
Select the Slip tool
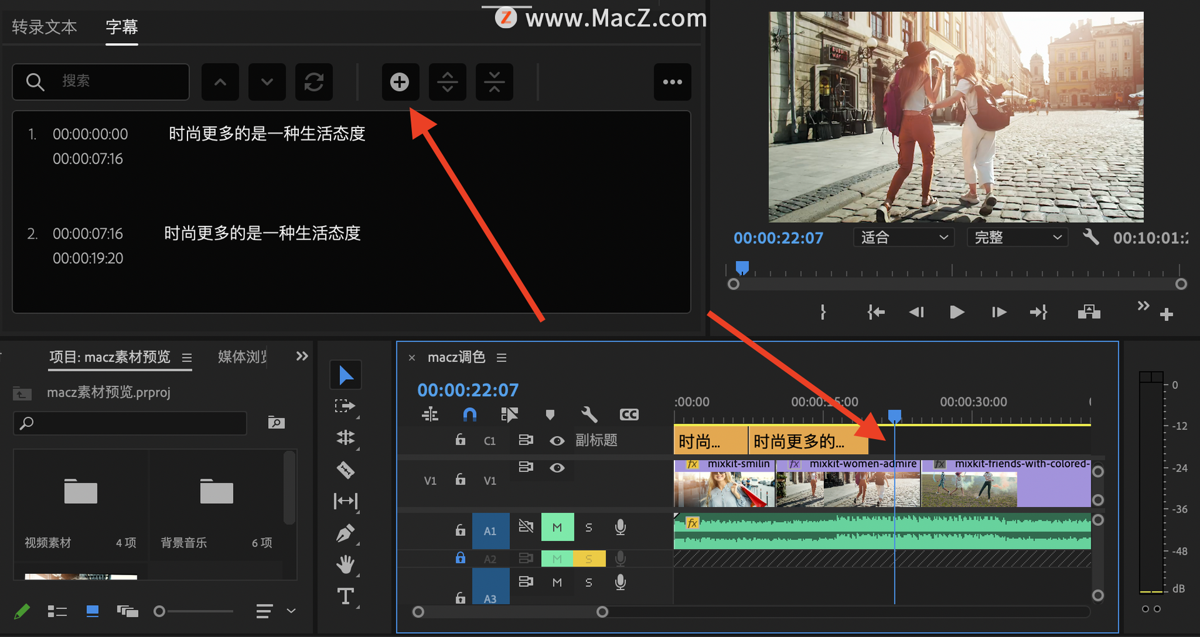(x=346, y=501)
